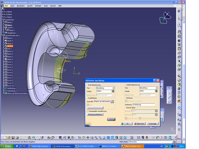Click the rectangular pattern grid icon

point(179,124)
